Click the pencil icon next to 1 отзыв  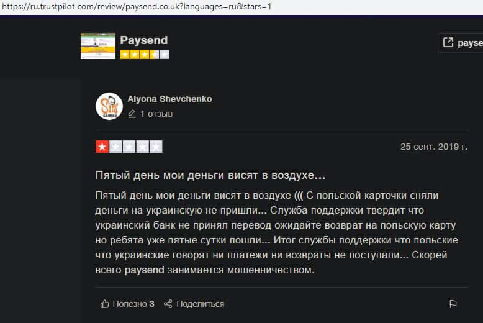[x=132, y=114]
